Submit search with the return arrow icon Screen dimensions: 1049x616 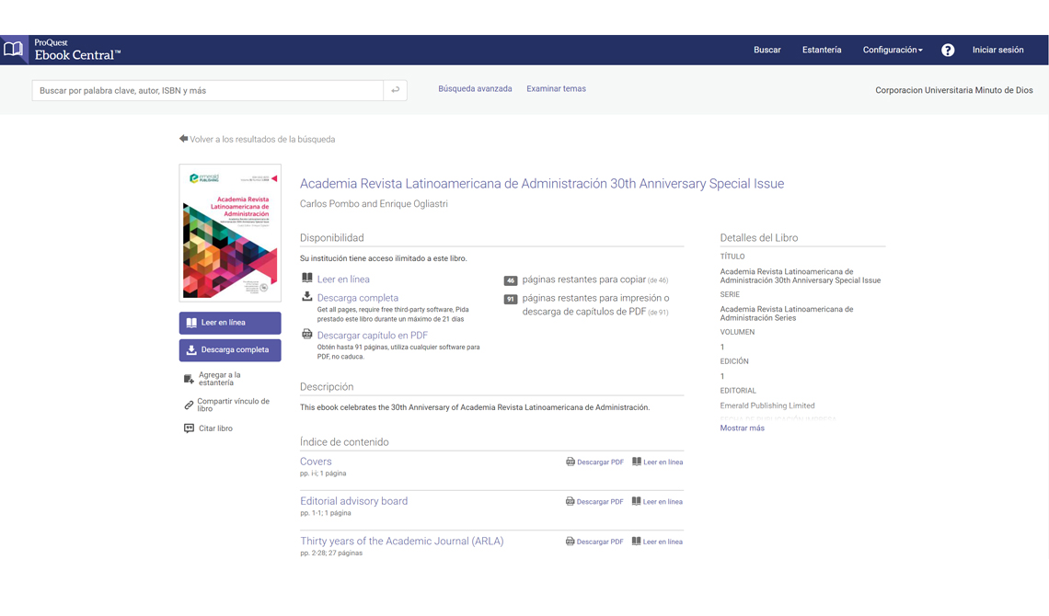[396, 90]
